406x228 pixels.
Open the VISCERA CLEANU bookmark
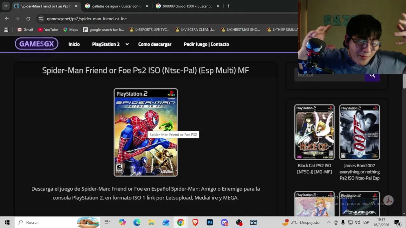[195, 29]
